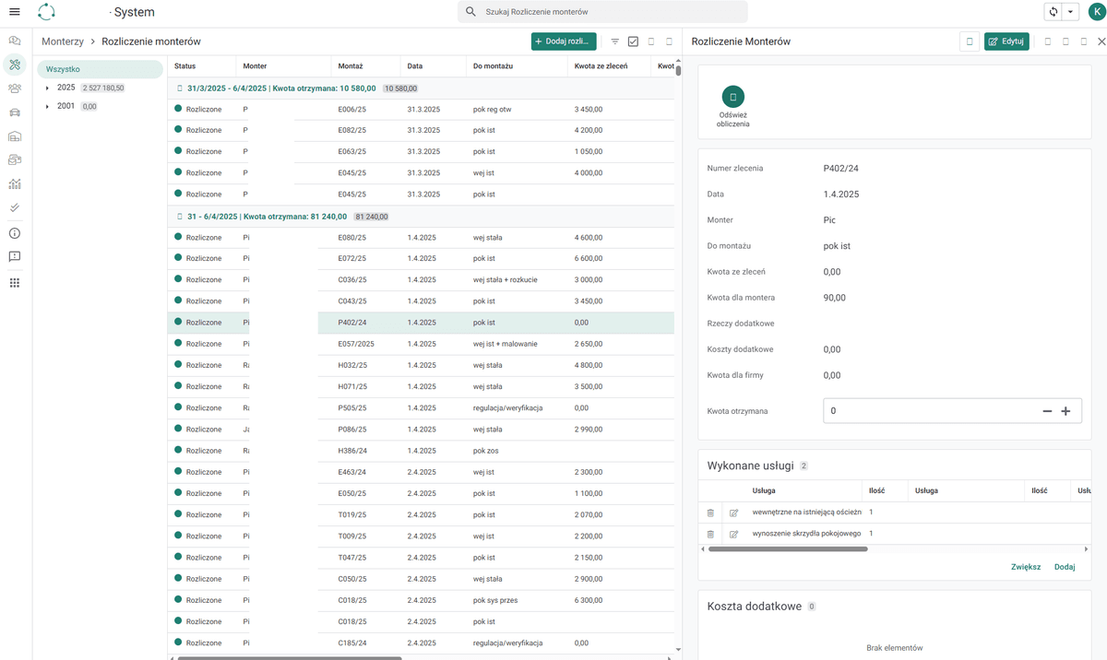Click the Odśwież obliczenia refresh icon

(x=733, y=96)
